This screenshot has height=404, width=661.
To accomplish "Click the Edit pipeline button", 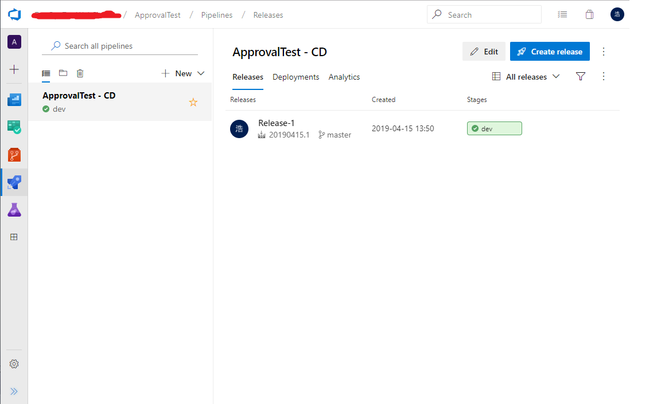I will pos(484,52).
